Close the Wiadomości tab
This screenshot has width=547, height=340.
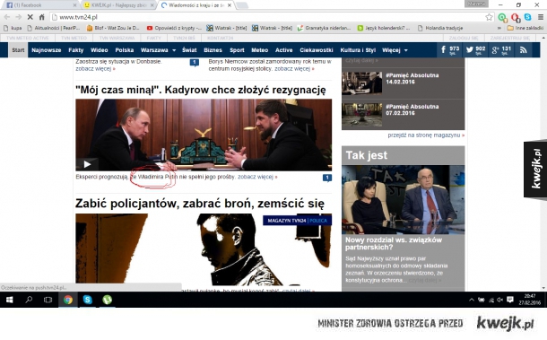click(x=230, y=5)
